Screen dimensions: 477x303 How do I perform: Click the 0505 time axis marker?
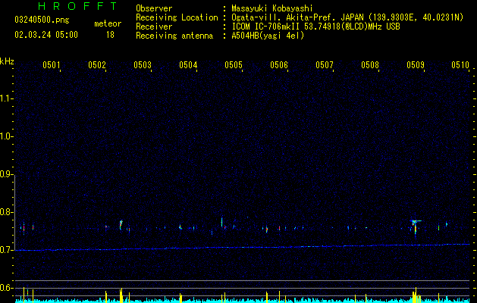tap(234, 65)
